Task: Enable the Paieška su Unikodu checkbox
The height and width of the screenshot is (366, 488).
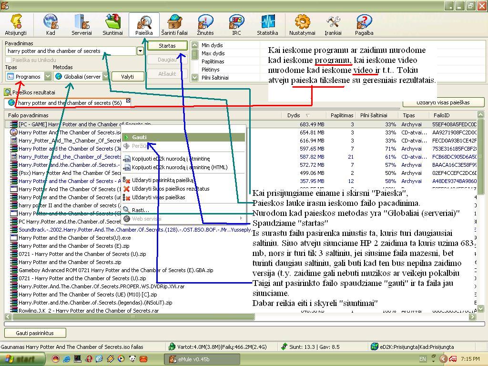Action: [9, 60]
